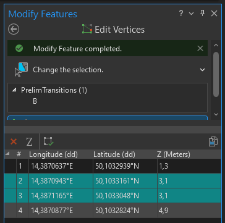The width and height of the screenshot is (225, 223).
Task: Toggle auto-hide pin for Modify Features pane
Action: 203,14
